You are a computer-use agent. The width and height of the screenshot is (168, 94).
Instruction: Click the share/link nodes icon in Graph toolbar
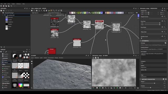44,10
